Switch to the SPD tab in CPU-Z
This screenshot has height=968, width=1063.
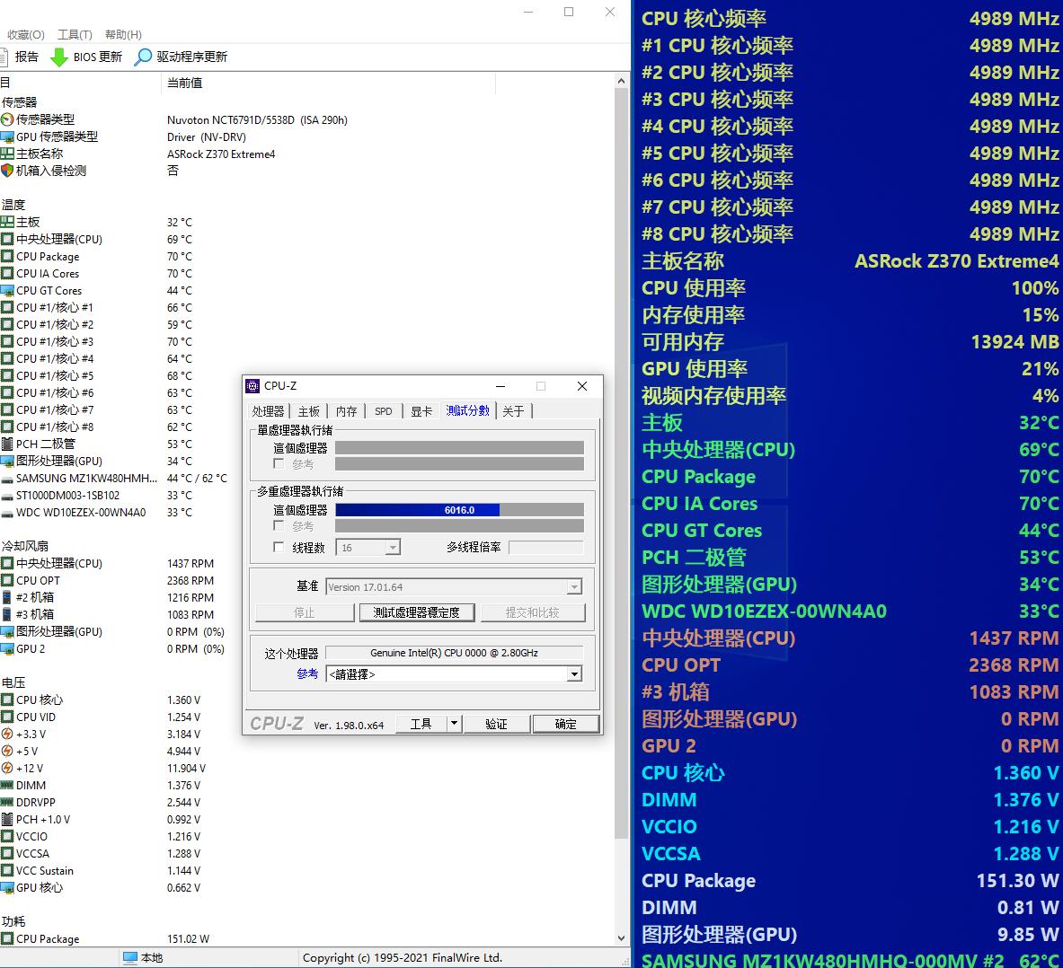click(383, 410)
